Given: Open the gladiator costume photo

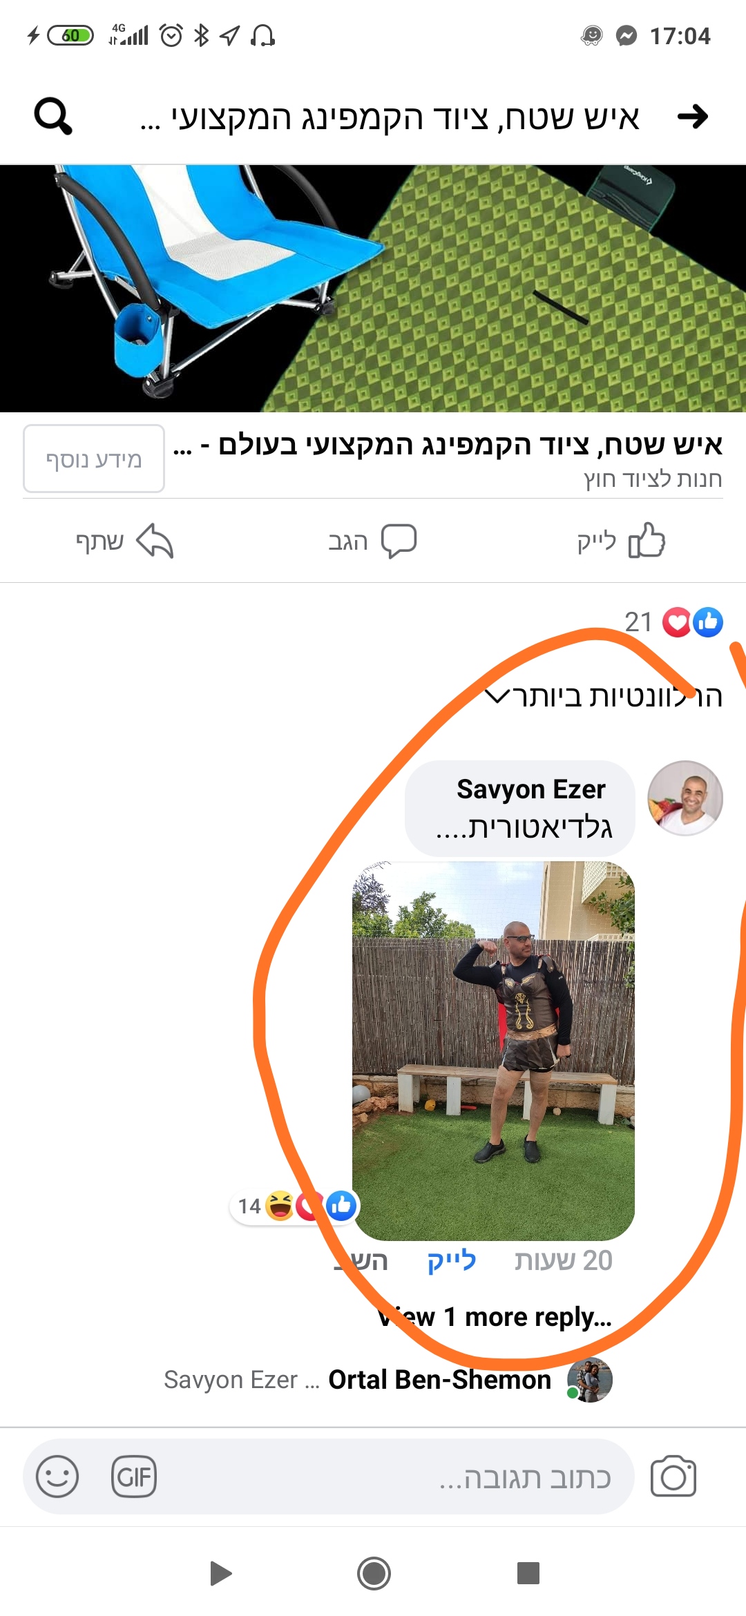Looking at the screenshot, I should 493,1050.
